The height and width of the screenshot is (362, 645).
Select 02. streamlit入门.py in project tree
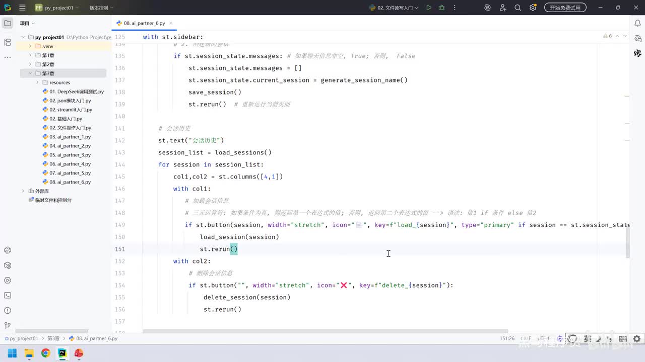pos(67,110)
